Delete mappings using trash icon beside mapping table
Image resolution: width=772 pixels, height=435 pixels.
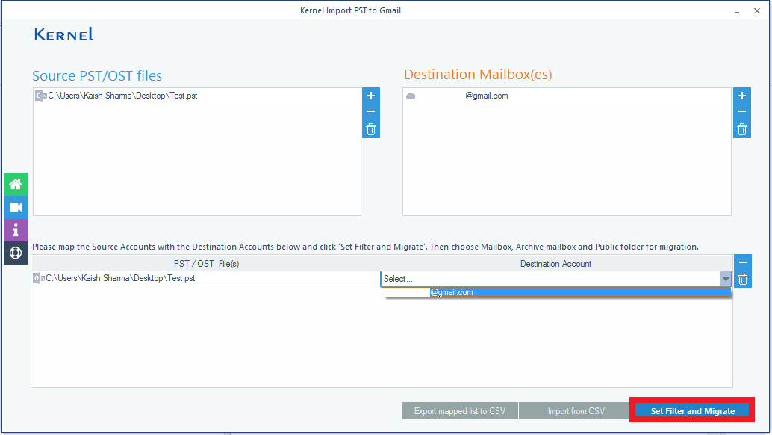pos(742,280)
